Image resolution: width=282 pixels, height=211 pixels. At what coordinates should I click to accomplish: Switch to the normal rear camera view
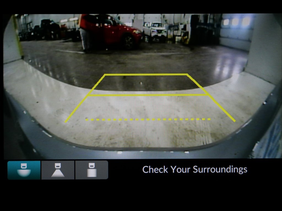point(58,170)
